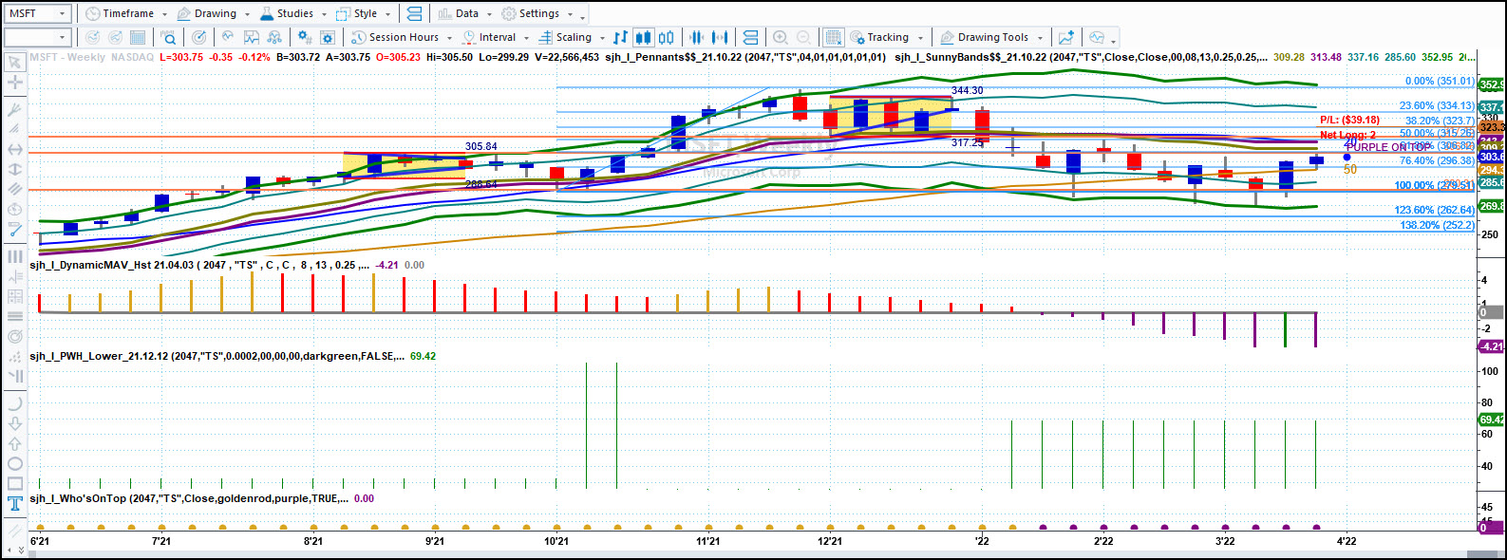Select the crosshair cursor tool
Image resolution: width=1507 pixels, height=560 pixels.
pyautogui.click(x=14, y=83)
